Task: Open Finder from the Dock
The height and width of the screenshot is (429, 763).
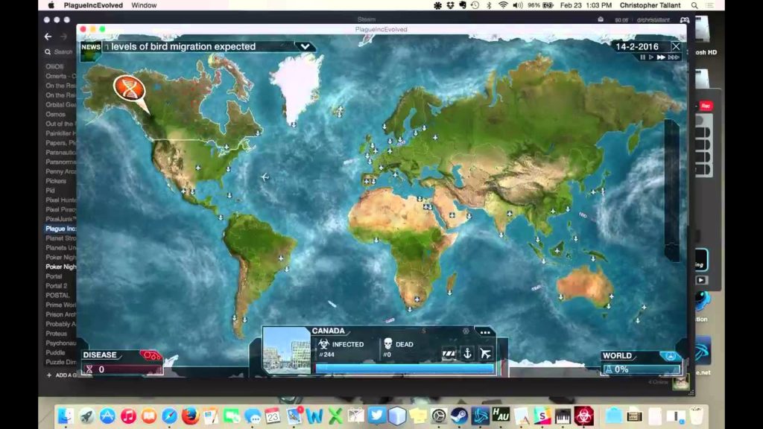Action: point(66,416)
